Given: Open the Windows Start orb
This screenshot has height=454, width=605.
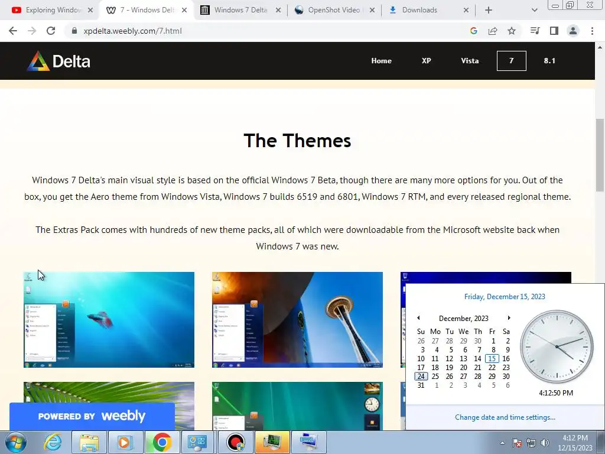Looking at the screenshot, I should [16, 442].
